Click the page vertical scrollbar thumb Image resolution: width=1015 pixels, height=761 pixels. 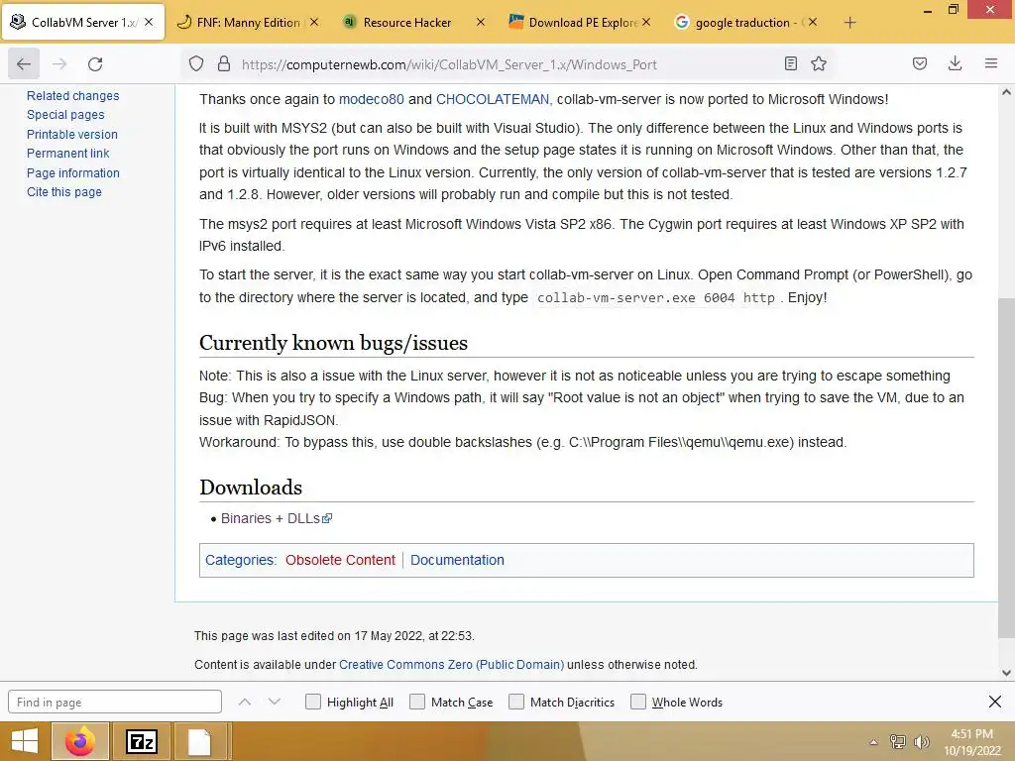(1006, 469)
